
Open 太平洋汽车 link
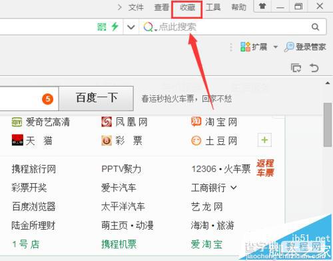(123, 207)
